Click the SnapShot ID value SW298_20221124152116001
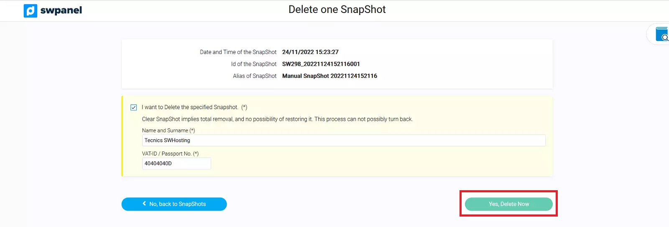Image resolution: width=669 pixels, height=227 pixels. (x=321, y=64)
